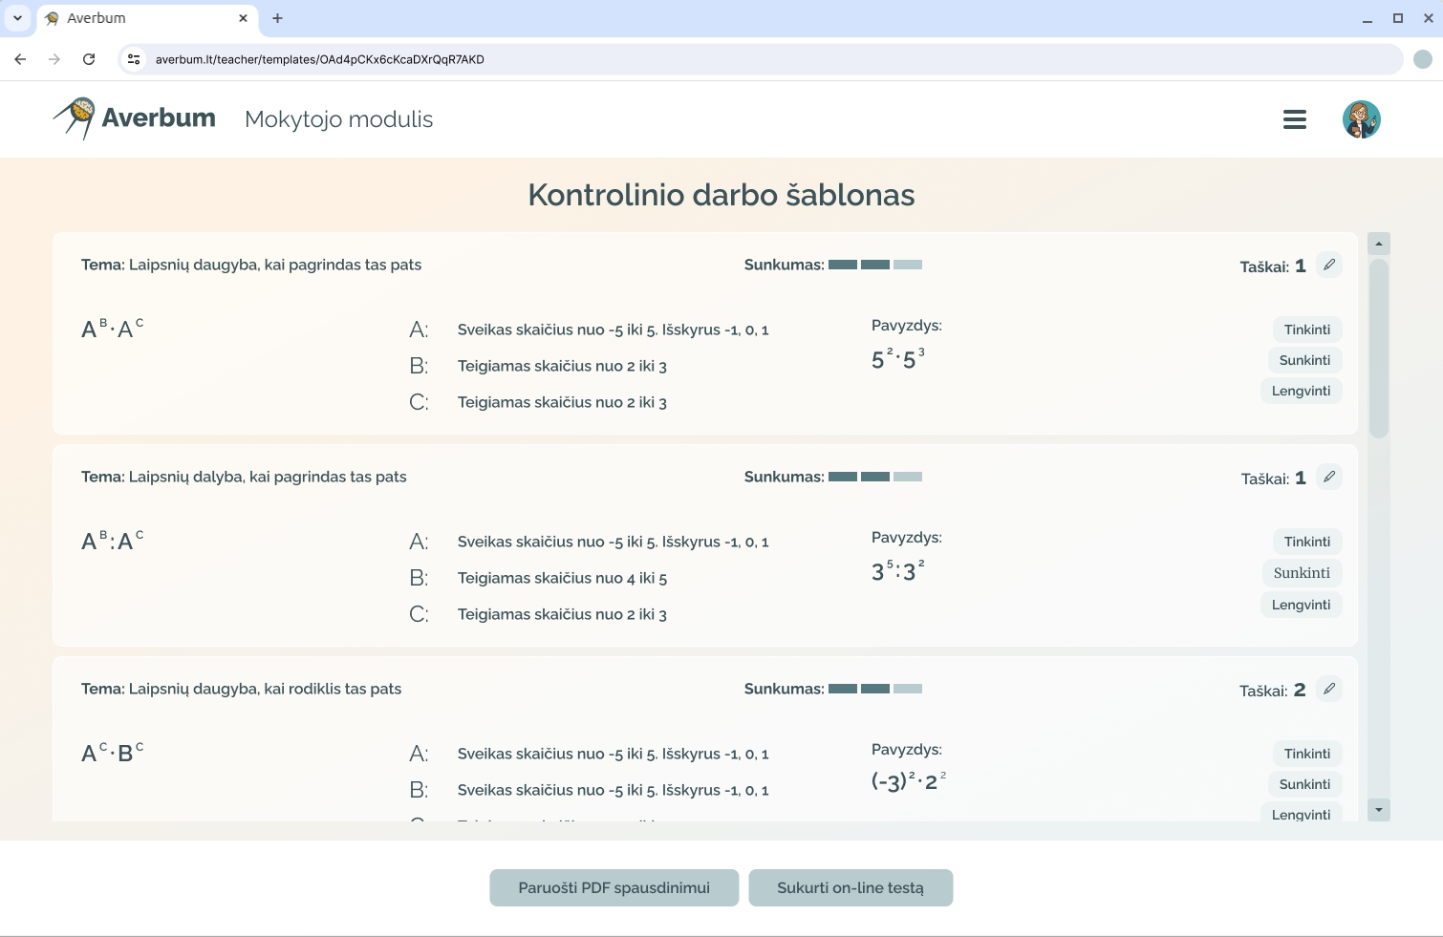Open browser tab search dropdown

point(17,18)
